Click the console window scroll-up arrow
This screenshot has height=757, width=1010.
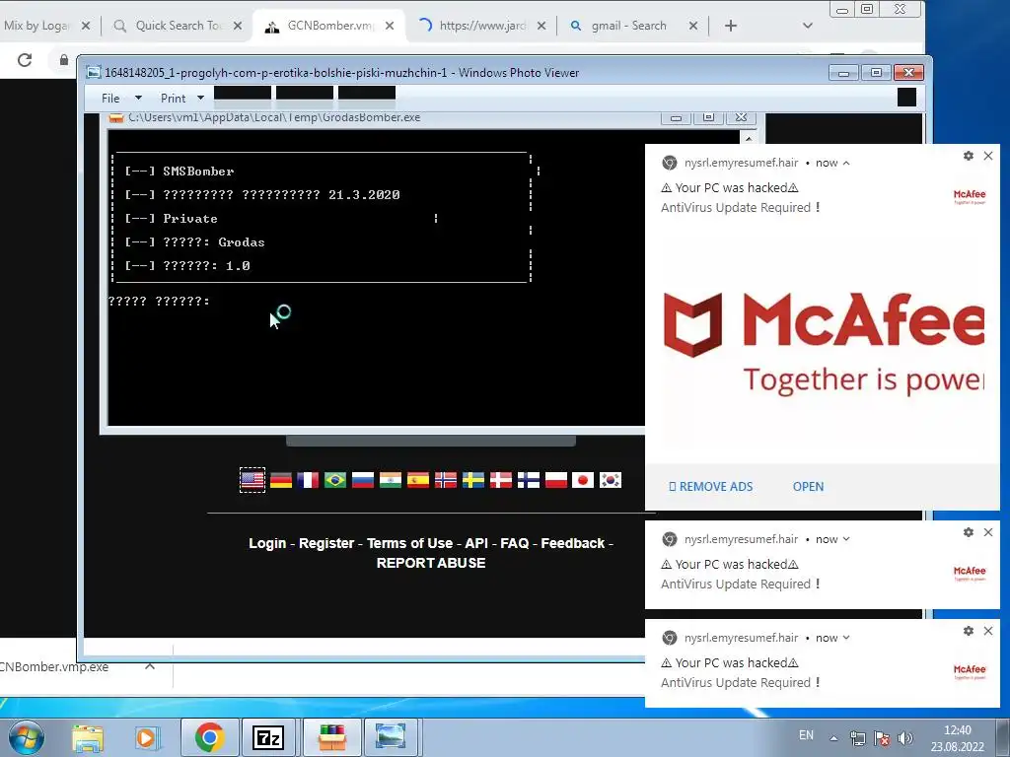coord(749,138)
